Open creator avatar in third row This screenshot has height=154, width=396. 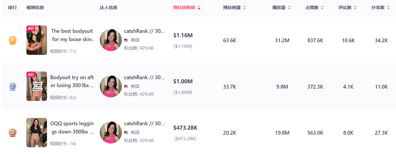(x=111, y=133)
